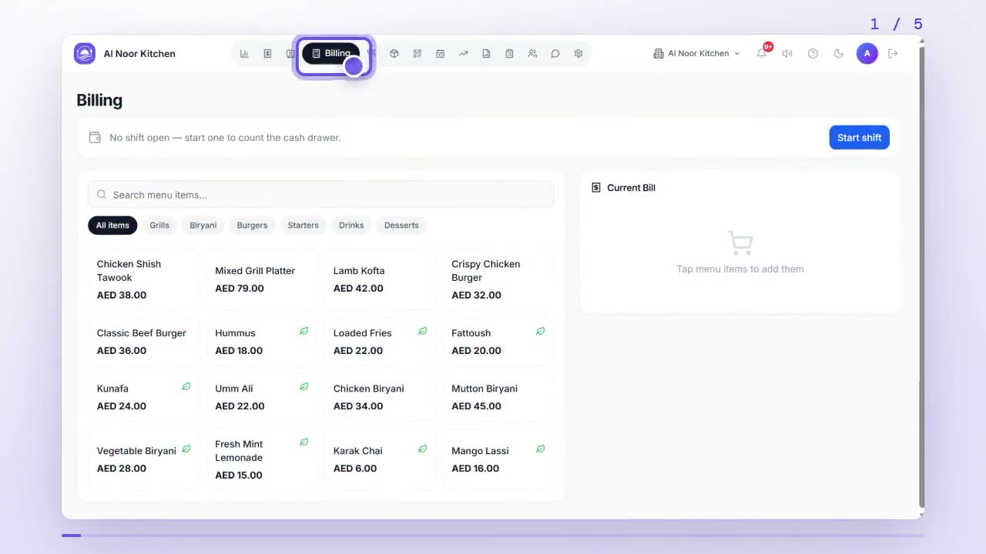
Task: Select the Billing tab
Action: pyautogui.click(x=331, y=54)
